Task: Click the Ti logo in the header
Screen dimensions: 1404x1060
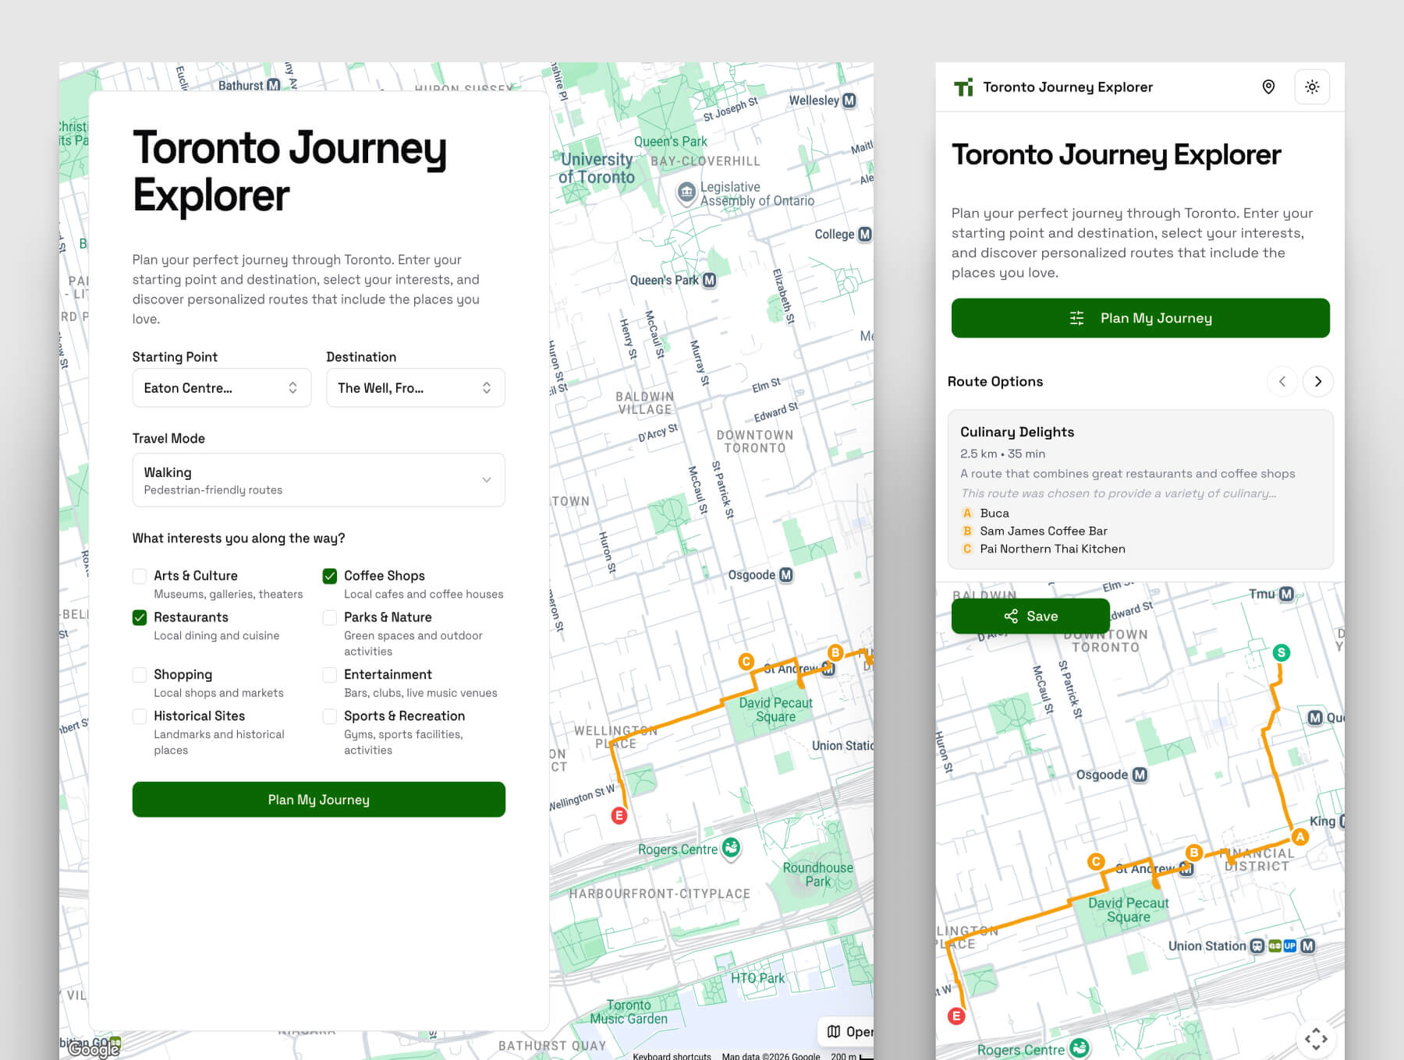Action: coord(965,87)
